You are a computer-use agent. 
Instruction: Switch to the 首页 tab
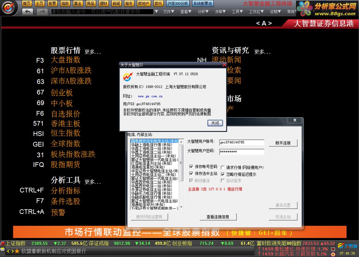pyautogui.click(x=27, y=3)
